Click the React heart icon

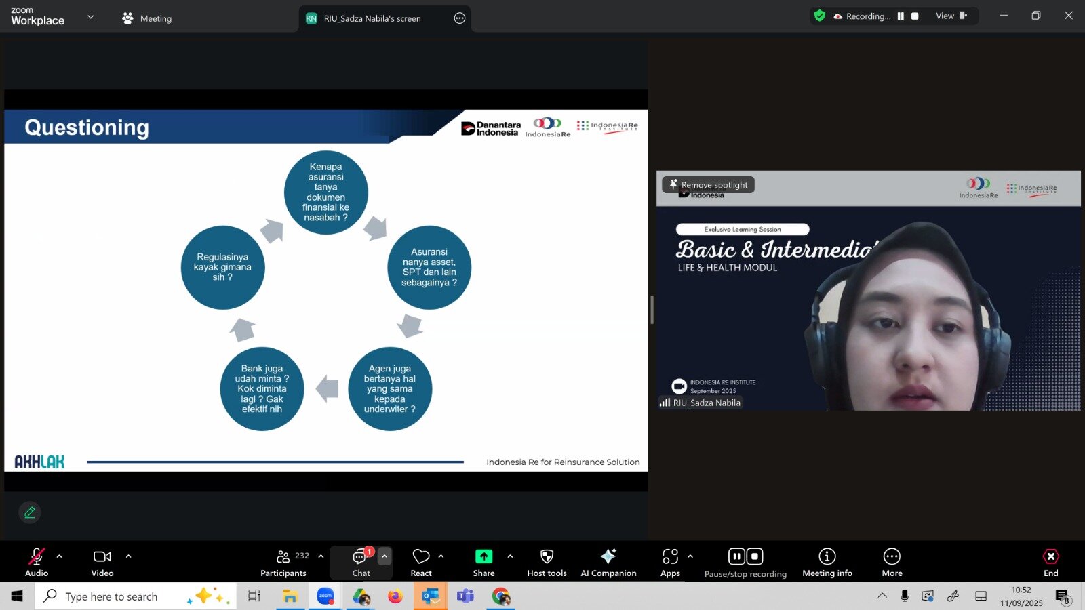click(421, 563)
